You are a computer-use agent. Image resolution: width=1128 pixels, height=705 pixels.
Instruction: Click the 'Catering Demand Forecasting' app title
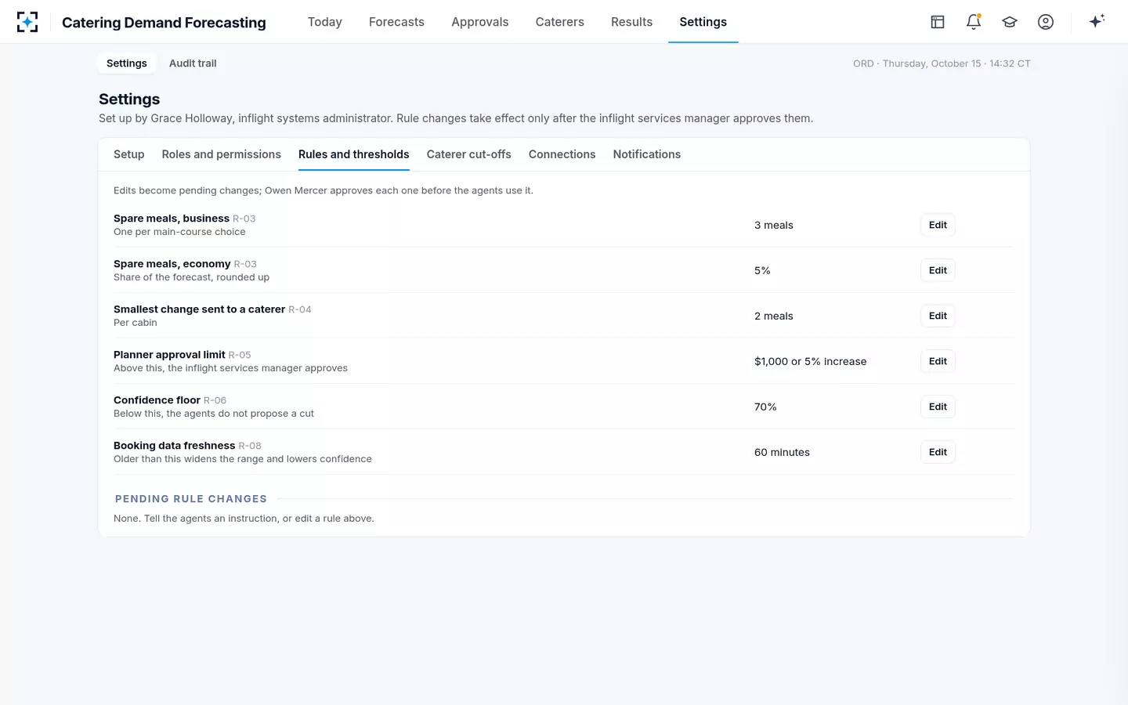tap(164, 23)
